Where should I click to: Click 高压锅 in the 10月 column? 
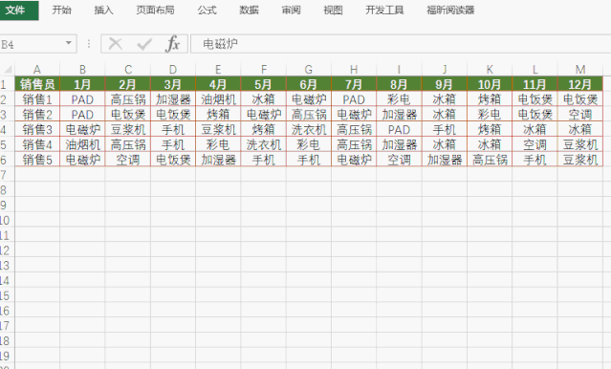pos(490,160)
